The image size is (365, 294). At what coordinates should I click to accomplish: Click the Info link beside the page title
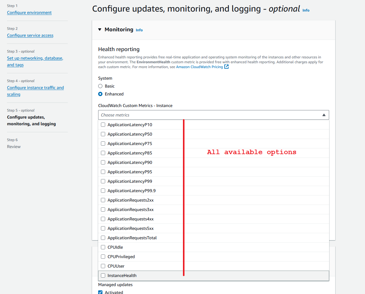[x=306, y=10]
